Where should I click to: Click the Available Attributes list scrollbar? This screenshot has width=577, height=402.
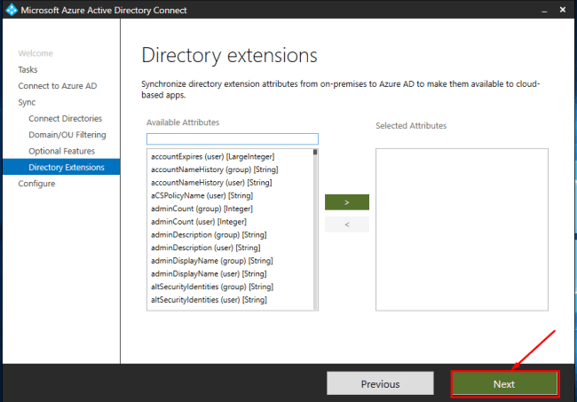[315, 230]
